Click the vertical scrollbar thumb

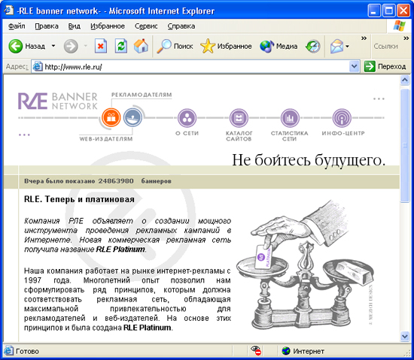404,146
